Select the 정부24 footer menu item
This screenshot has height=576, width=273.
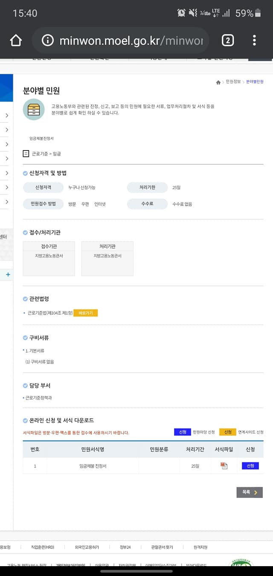tap(125, 547)
